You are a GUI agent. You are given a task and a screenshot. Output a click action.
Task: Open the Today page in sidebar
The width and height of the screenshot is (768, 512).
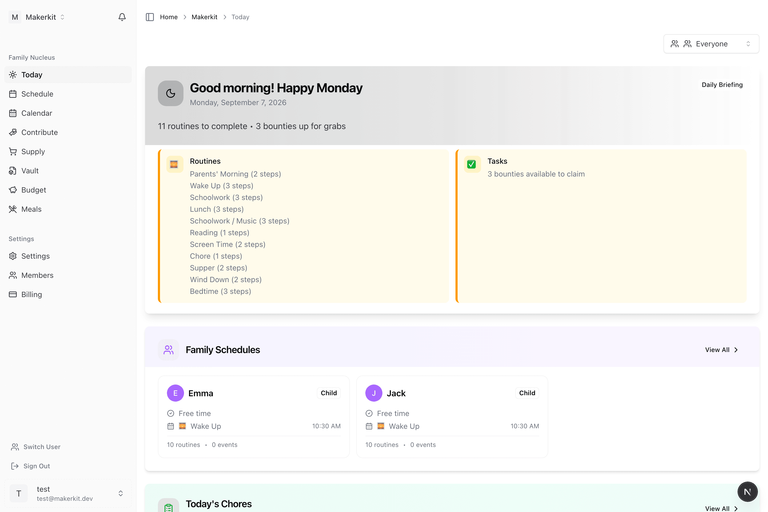click(x=68, y=75)
